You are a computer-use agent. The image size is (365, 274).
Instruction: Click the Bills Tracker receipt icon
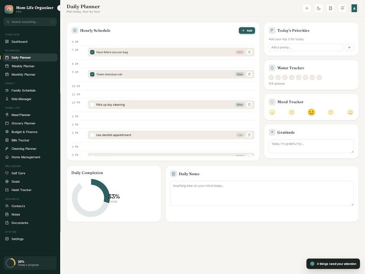(7, 140)
